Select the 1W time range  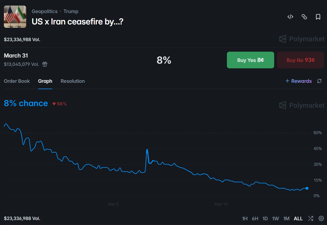275,218
